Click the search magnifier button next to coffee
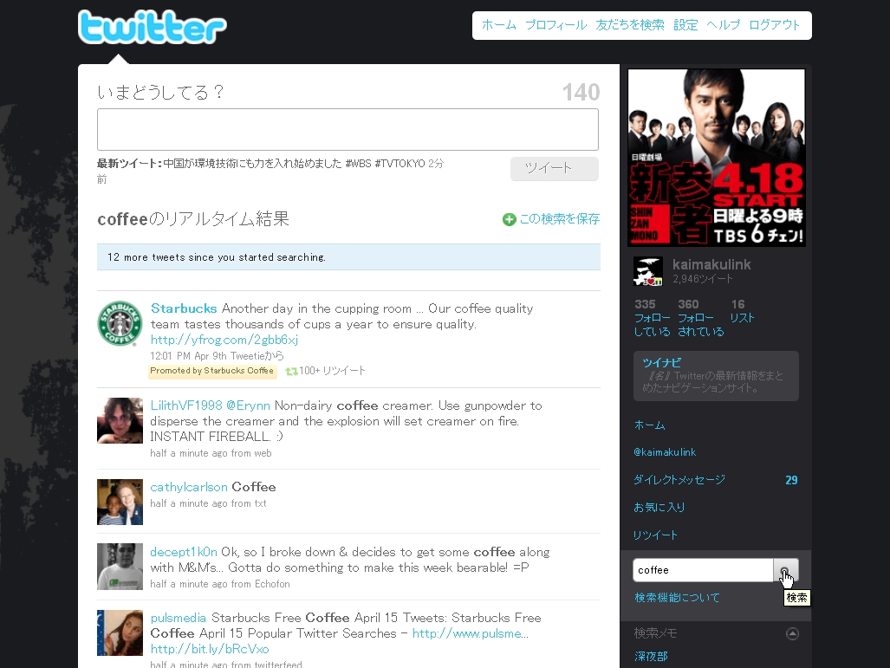The height and width of the screenshot is (668, 890). point(785,570)
